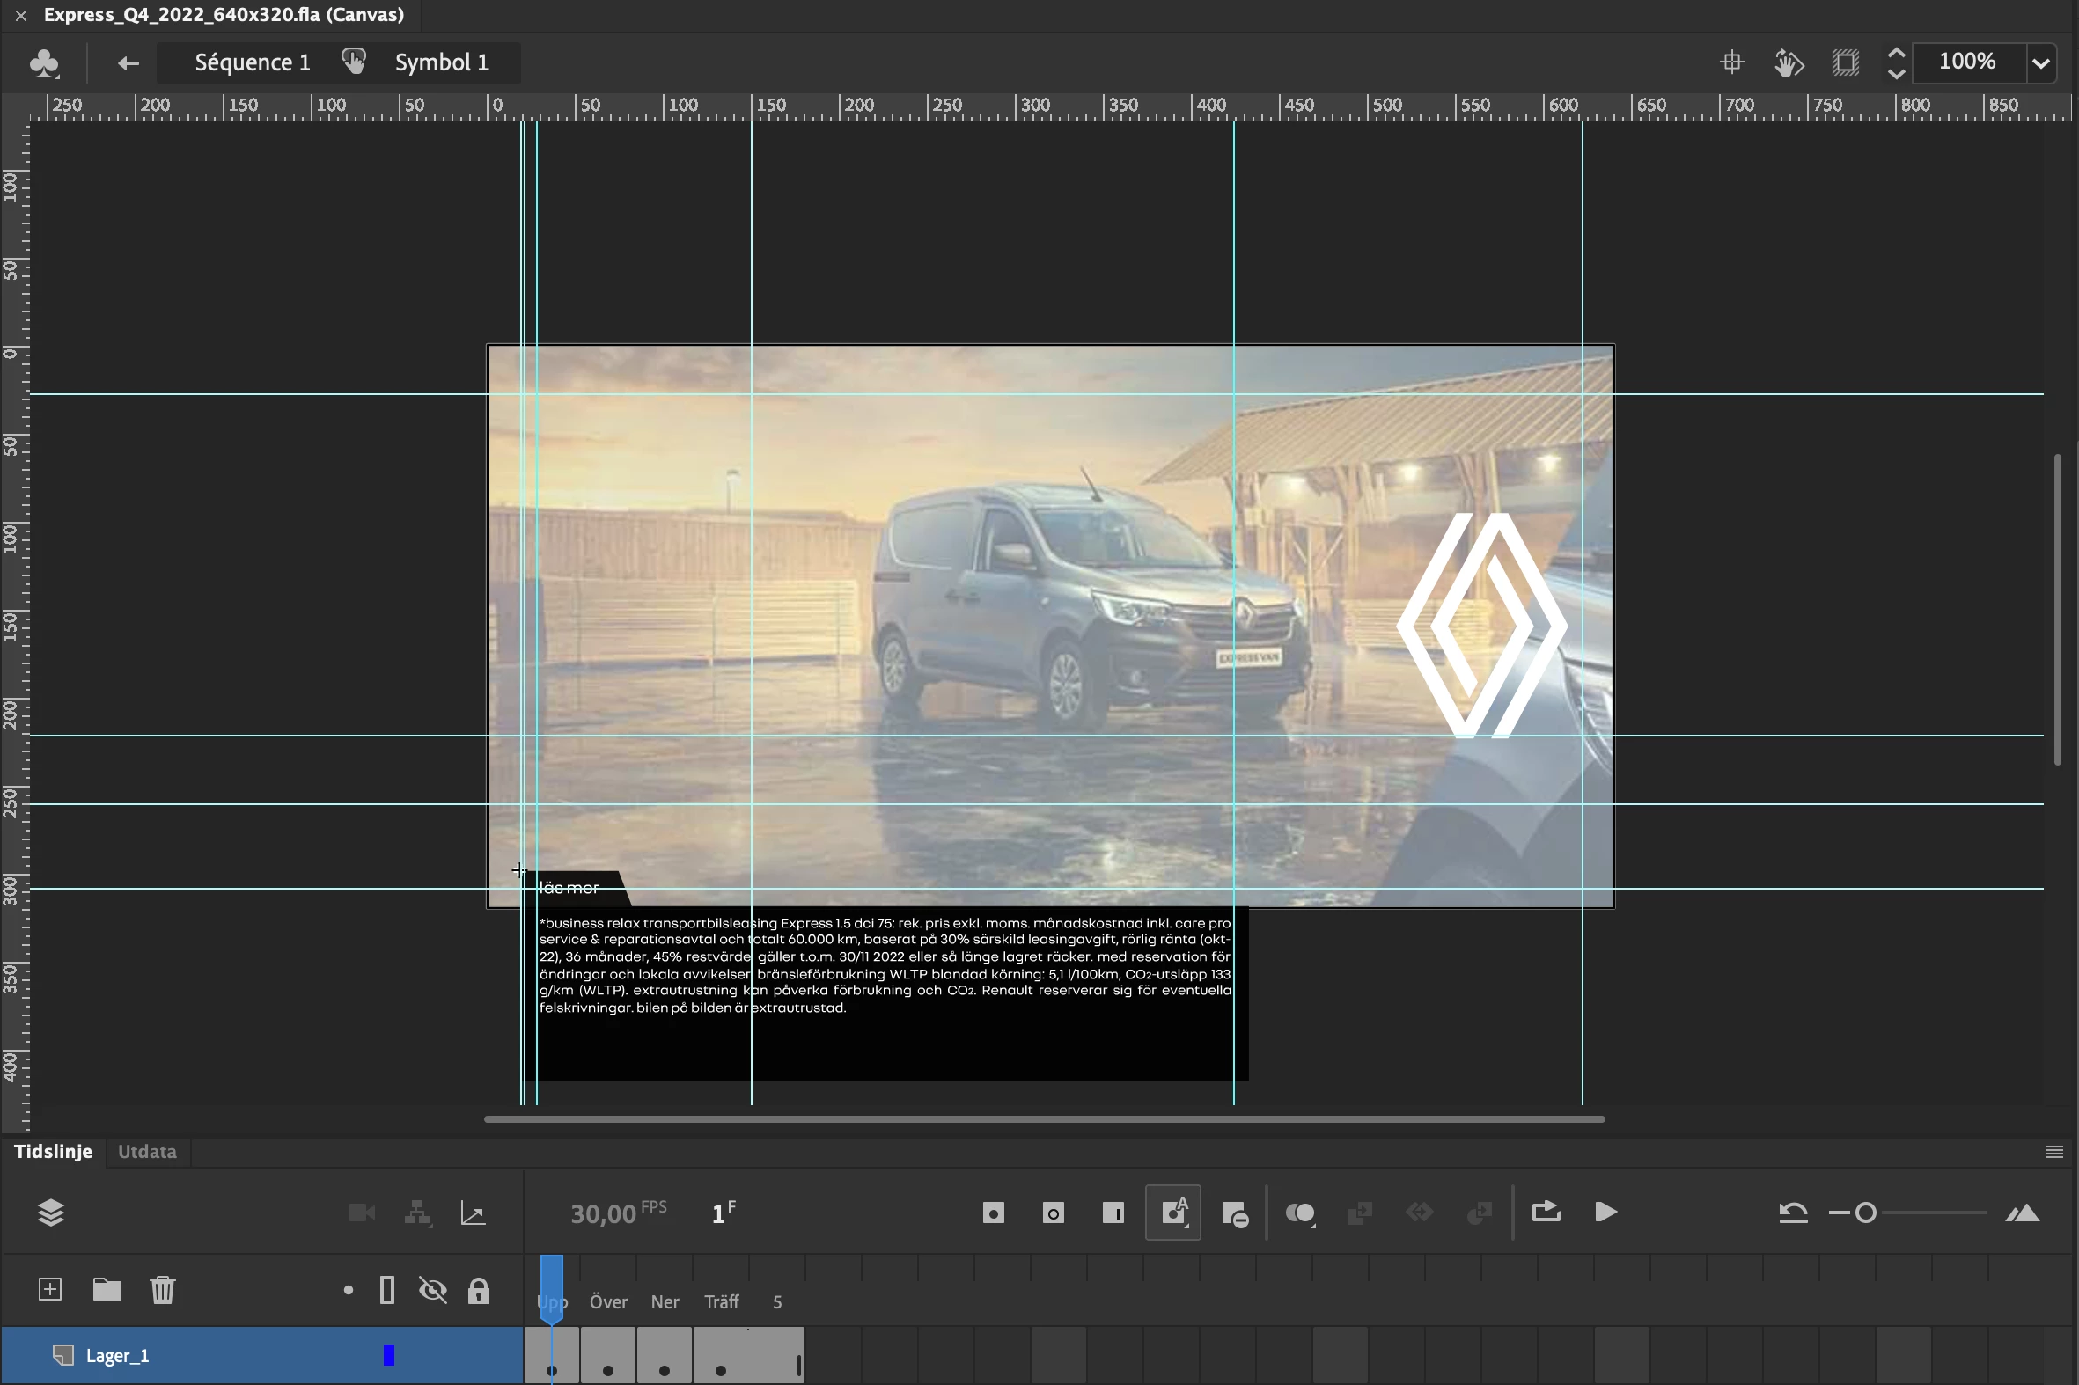
Task: Select the Tidslinje tab
Action: point(53,1152)
